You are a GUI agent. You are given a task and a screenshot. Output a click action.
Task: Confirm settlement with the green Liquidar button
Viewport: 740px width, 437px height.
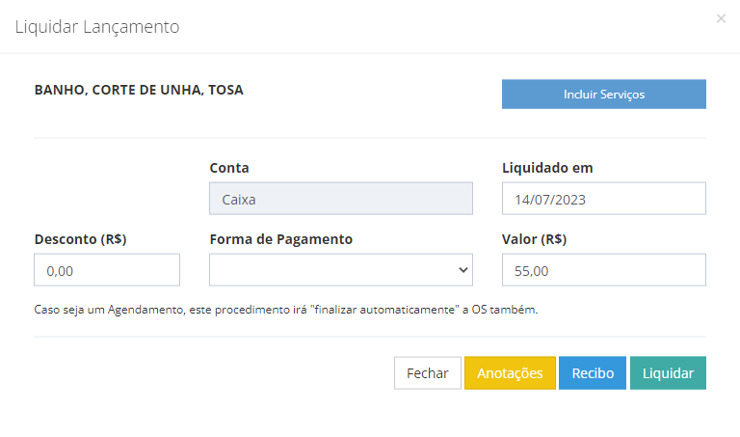tap(668, 372)
